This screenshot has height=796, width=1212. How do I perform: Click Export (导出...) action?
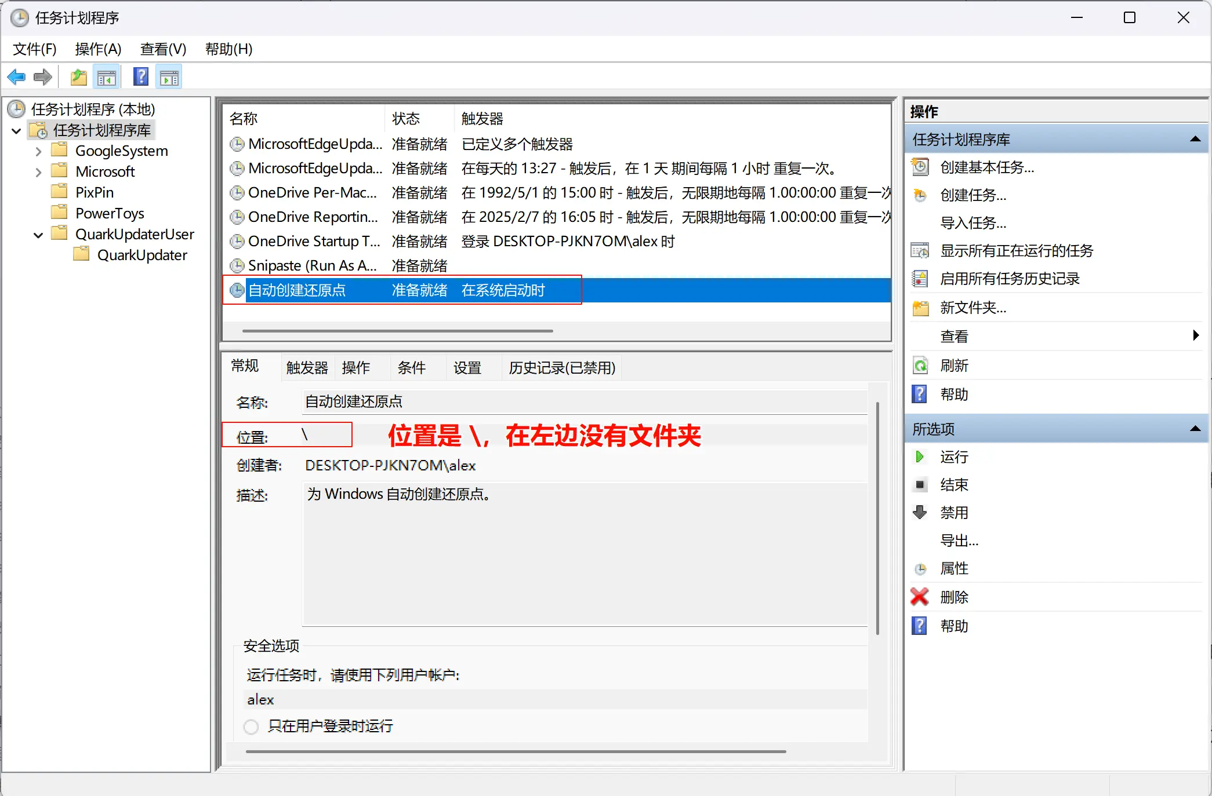959,541
